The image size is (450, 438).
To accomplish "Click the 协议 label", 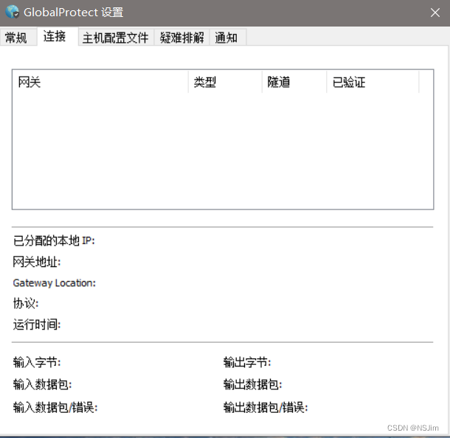I will coord(26,304).
